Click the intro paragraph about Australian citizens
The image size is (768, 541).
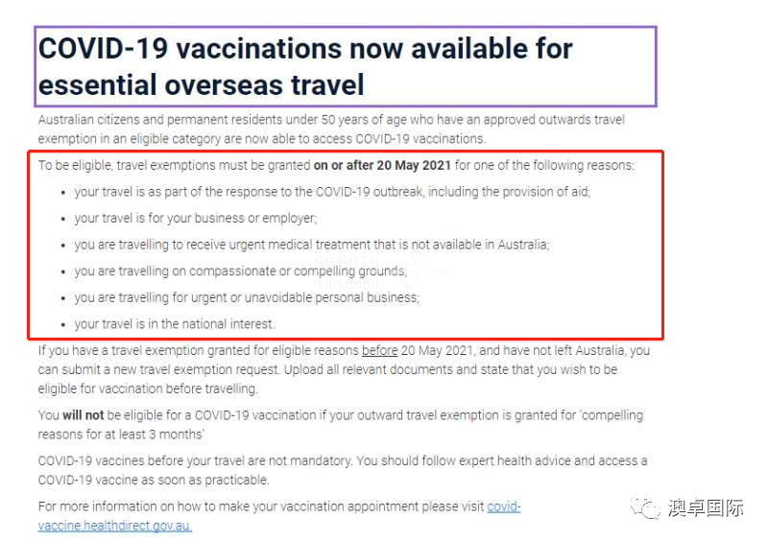pyautogui.click(x=331, y=129)
